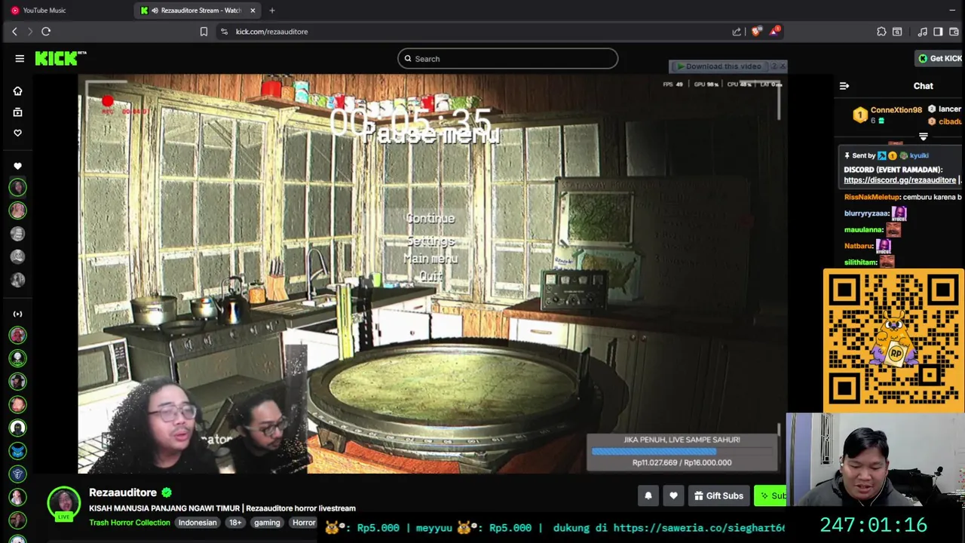Click the filled heart icon in sidebar
Screen dimensions: 965x543
(x=17, y=166)
